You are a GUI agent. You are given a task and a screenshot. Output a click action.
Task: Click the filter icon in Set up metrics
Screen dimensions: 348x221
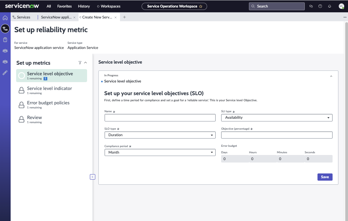[x=80, y=63]
